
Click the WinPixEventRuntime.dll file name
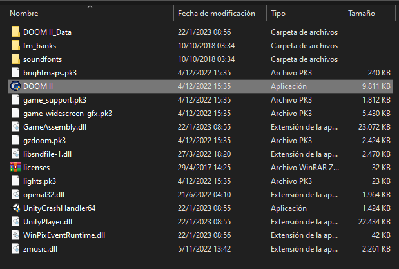pos(63,235)
